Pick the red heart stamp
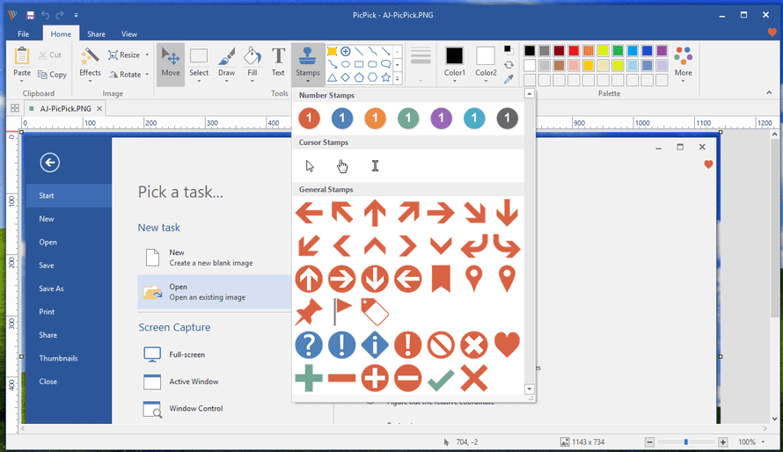The height and width of the screenshot is (452, 783). click(507, 345)
